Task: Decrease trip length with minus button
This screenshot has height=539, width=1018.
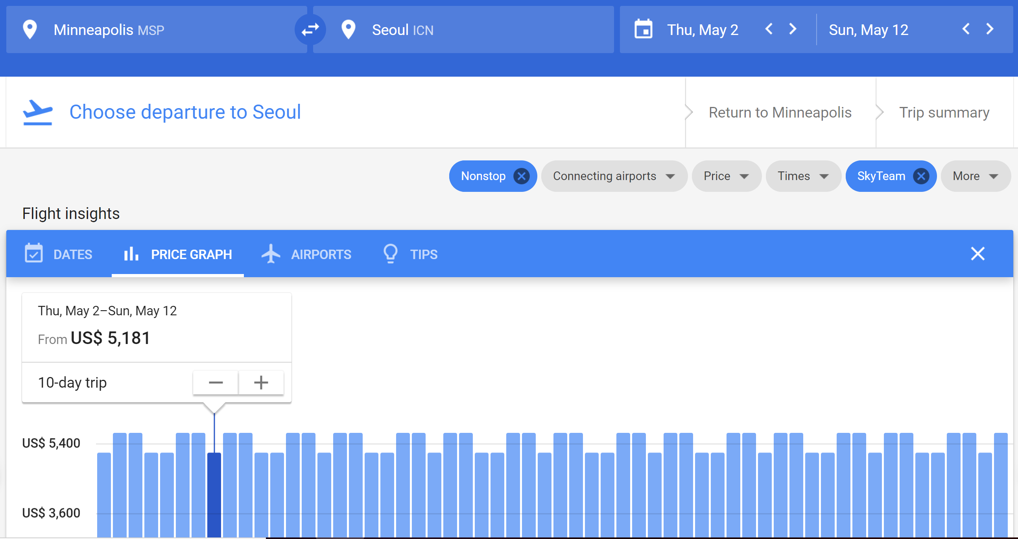Action: point(216,382)
